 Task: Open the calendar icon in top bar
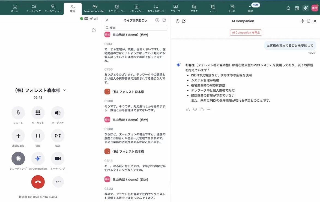coord(297,8)
